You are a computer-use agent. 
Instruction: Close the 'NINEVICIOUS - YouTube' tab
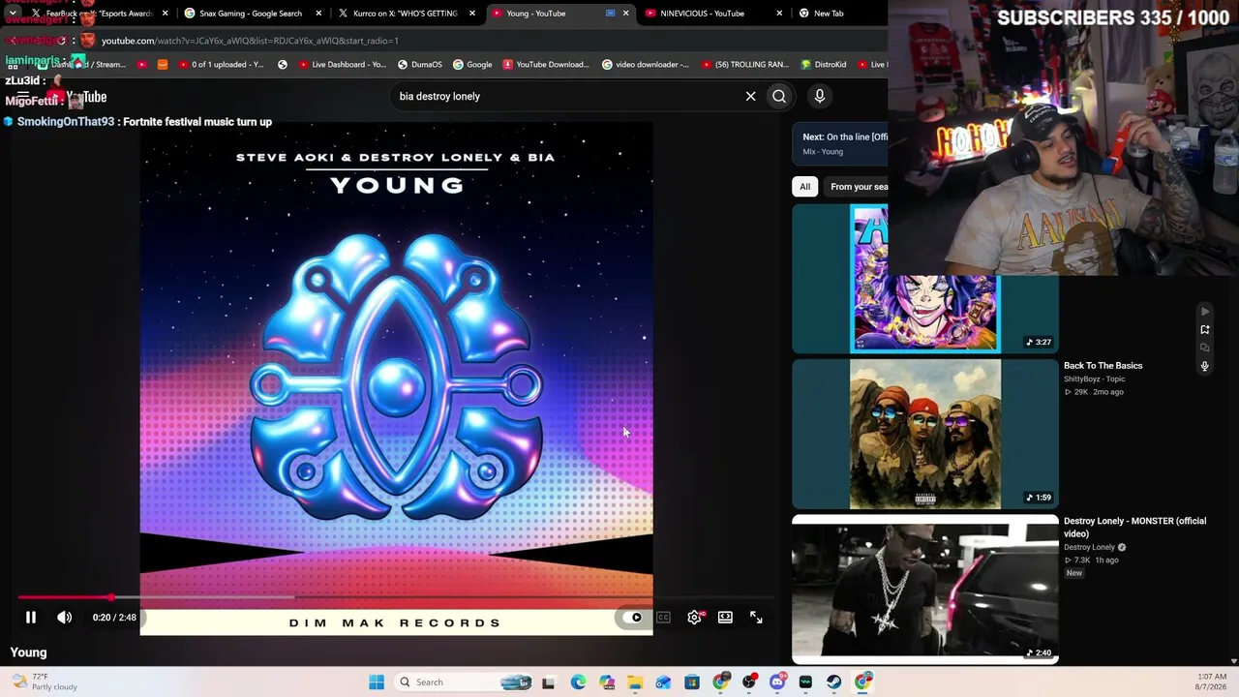pos(779,14)
